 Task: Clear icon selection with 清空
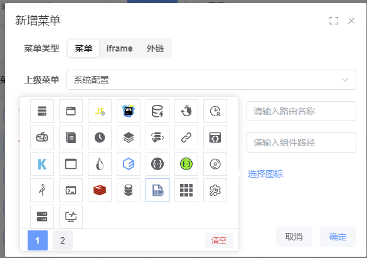pos(219,240)
